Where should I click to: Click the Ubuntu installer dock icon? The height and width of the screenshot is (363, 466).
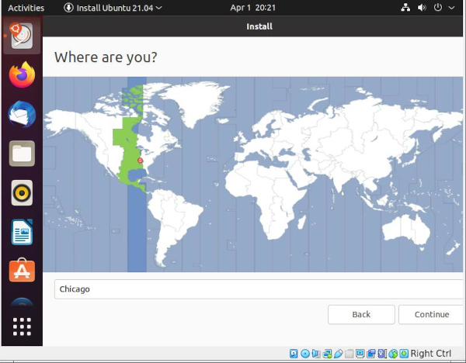pos(22,36)
